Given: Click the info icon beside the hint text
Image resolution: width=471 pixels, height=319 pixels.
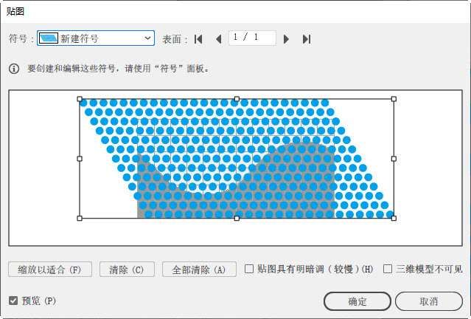Looking at the screenshot, I should tap(14, 69).
